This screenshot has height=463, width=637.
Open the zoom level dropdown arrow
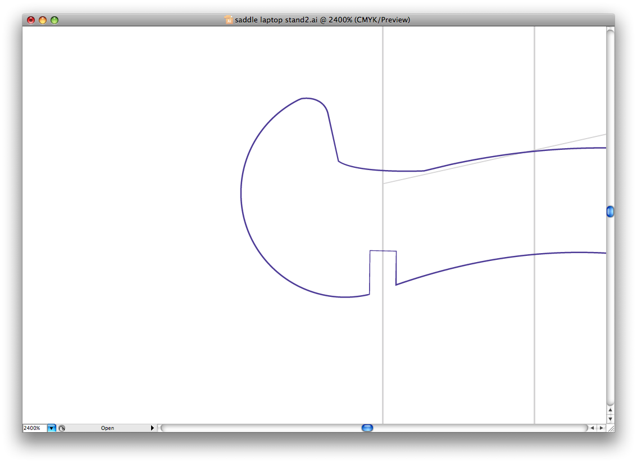pos(52,428)
